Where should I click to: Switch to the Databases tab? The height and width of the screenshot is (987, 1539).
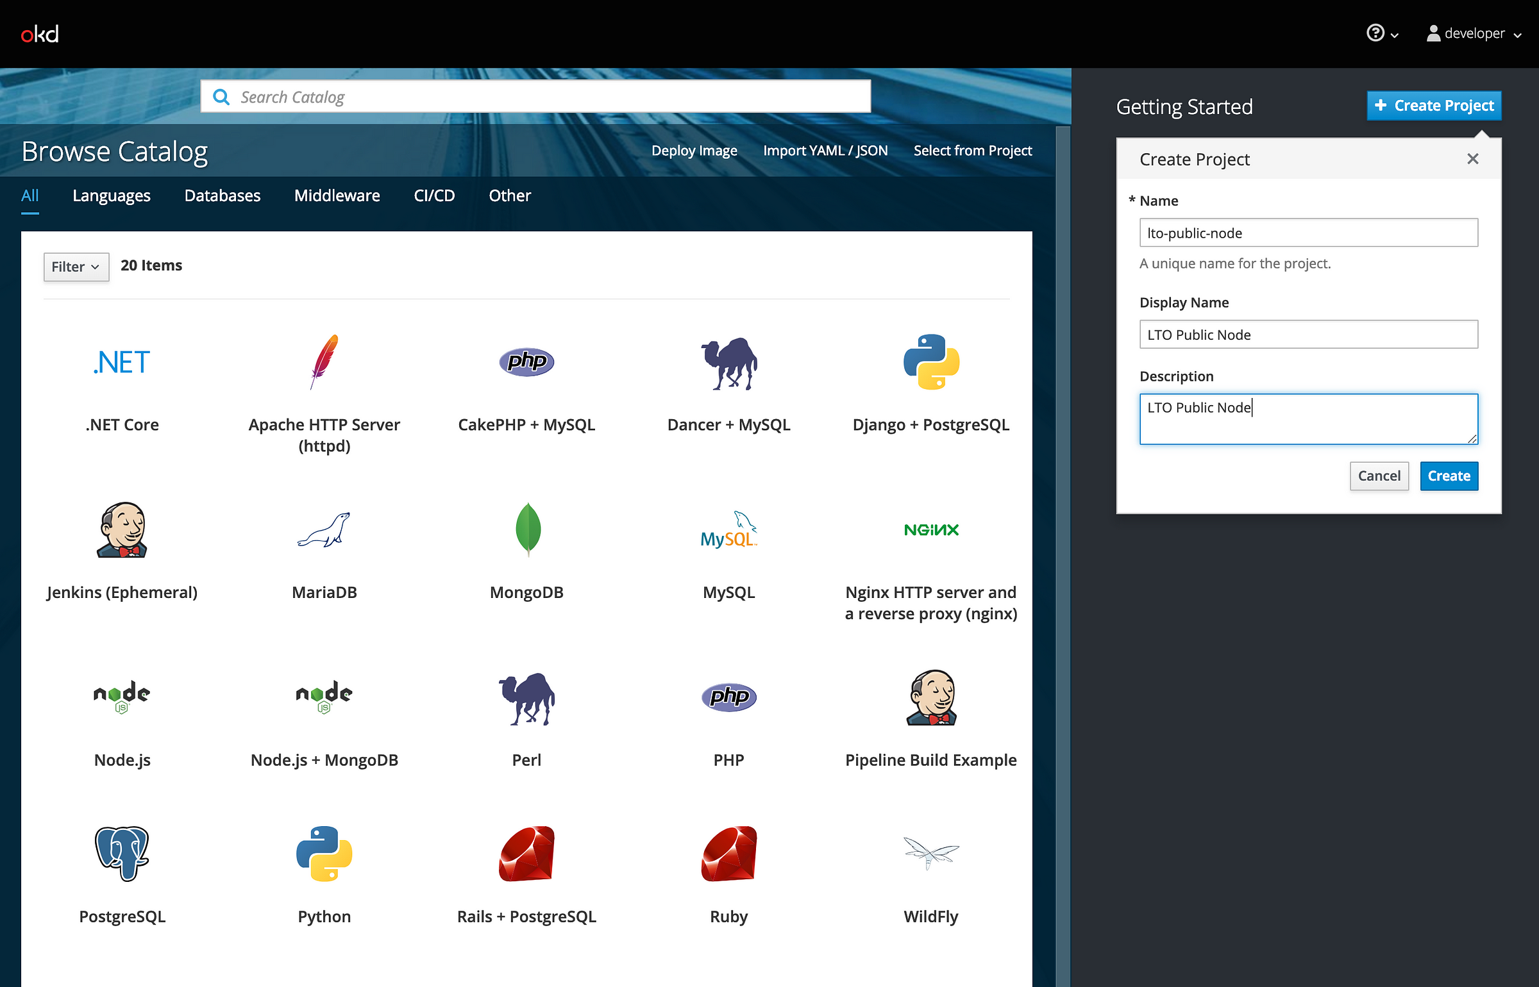pos(222,195)
